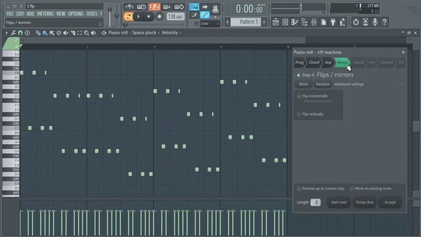This screenshot has height=237, width=421.
Task: Click the Throw dice button
Action: coord(364,202)
